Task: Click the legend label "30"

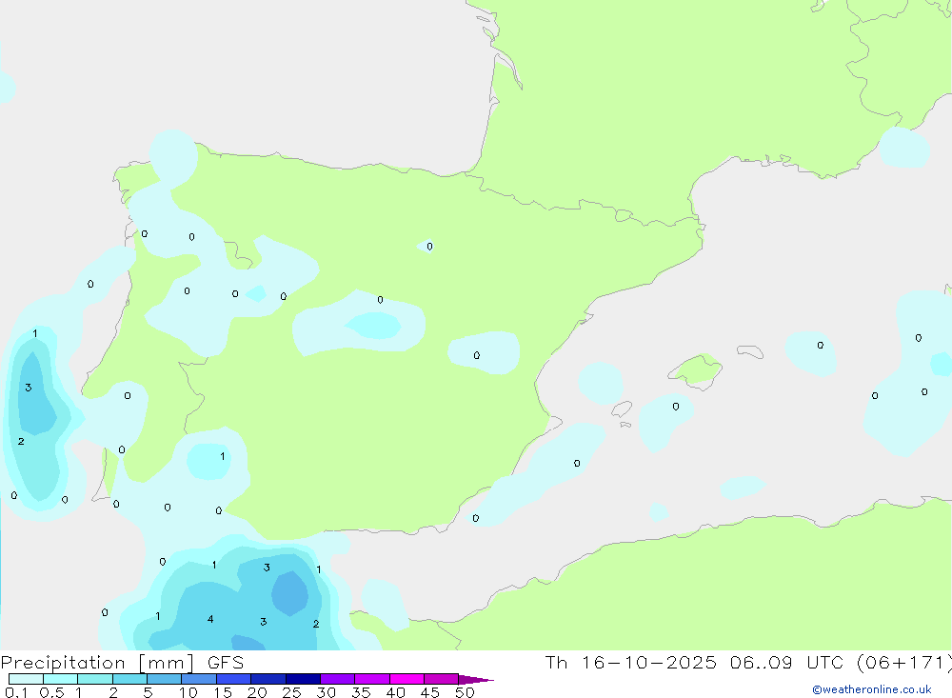Action: coord(326,692)
